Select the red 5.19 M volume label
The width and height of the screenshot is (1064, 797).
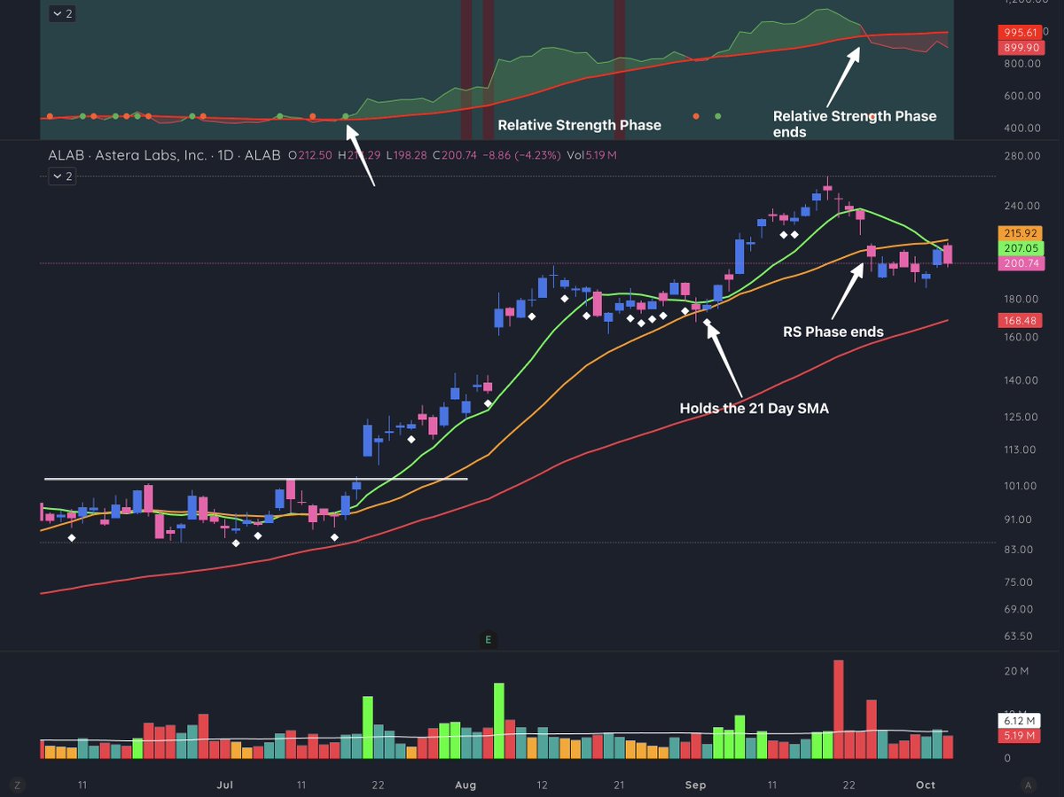(1019, 735)
